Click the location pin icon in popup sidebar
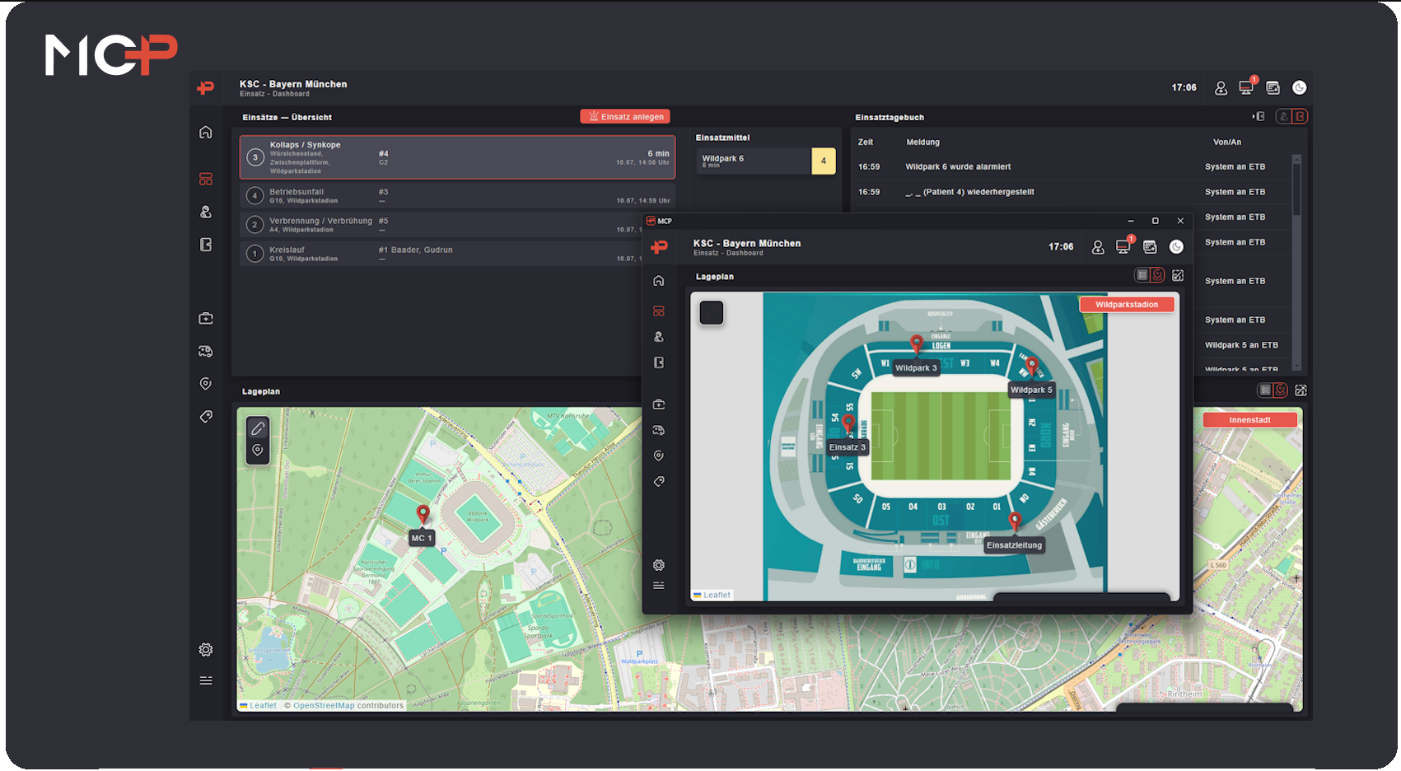 click(659, 456)
